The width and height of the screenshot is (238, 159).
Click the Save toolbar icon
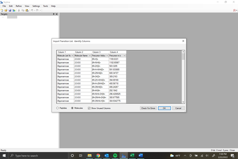click(10, 10)
